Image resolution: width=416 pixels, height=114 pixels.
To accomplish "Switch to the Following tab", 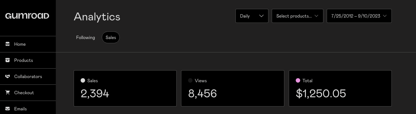I will tap(85, 38).
